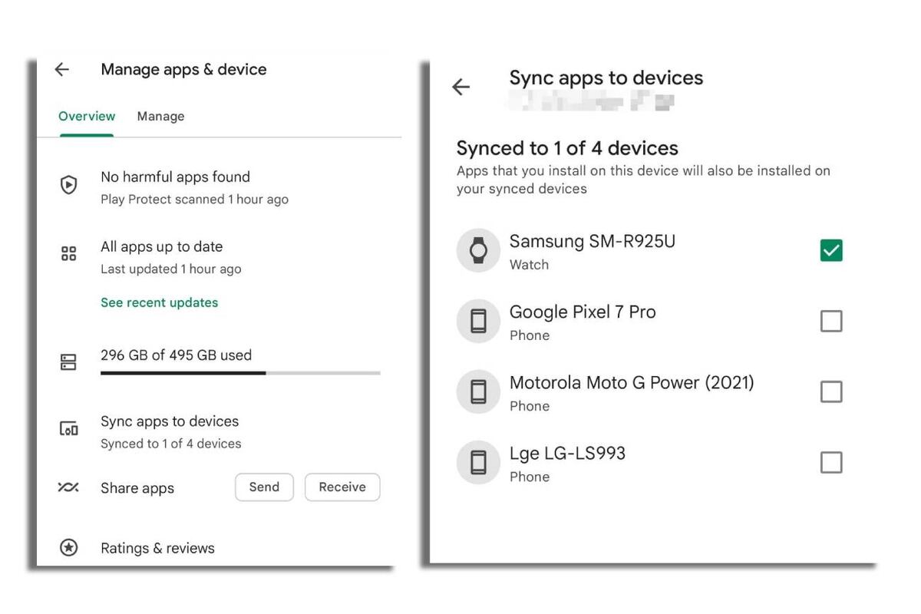
Task: Open See recent updates link
Action: [x=159, y=302]
